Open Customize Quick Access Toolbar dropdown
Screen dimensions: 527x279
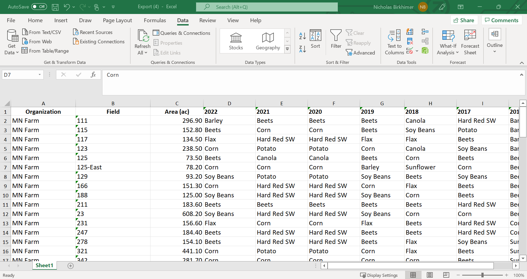click(113, 7)
